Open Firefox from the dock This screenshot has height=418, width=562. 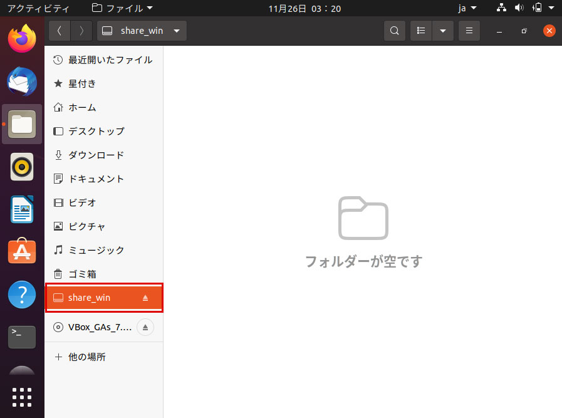click(22, 38)
